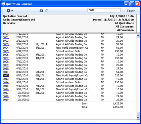Click the search field containing 6012
The width and height of the screenshot is (141, 124).
click(104, 10)
